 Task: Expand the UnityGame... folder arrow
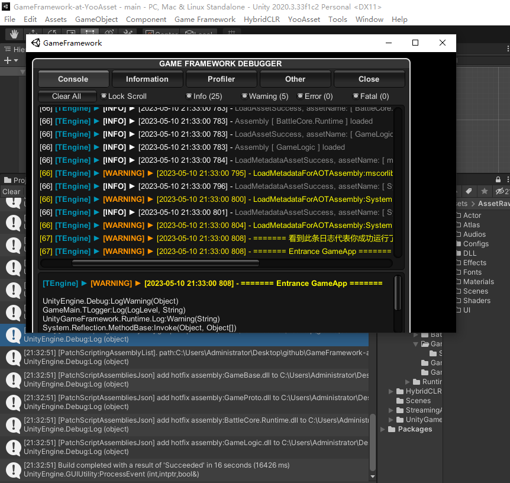391,420
